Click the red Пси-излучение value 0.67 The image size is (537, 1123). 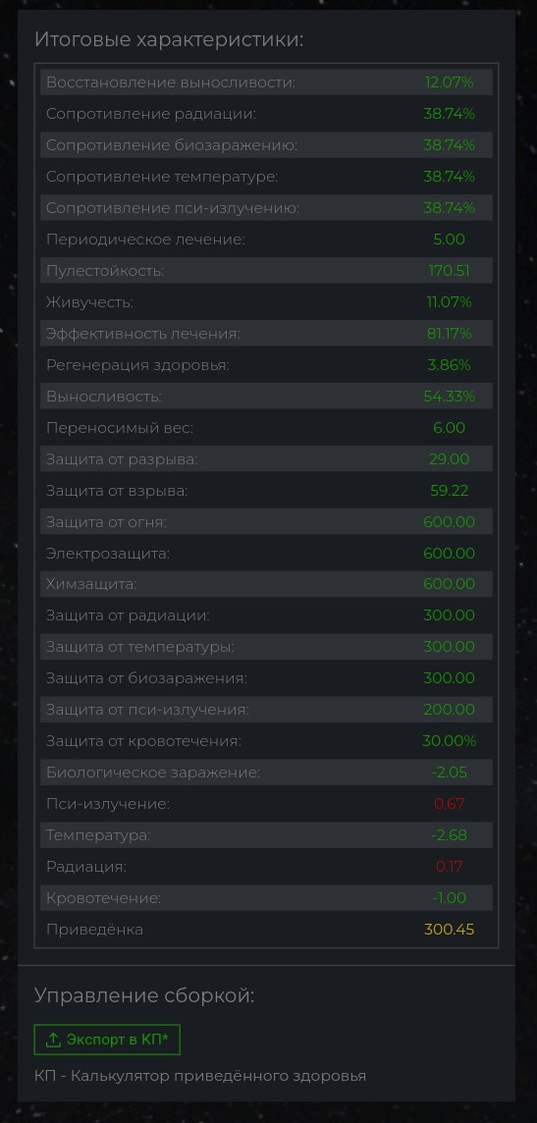[449, 804]
